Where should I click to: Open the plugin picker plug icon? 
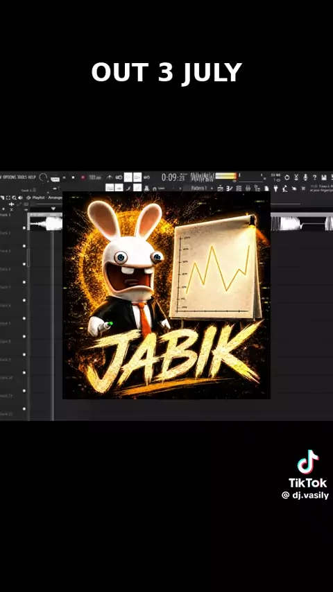click(x=275, y=188)
